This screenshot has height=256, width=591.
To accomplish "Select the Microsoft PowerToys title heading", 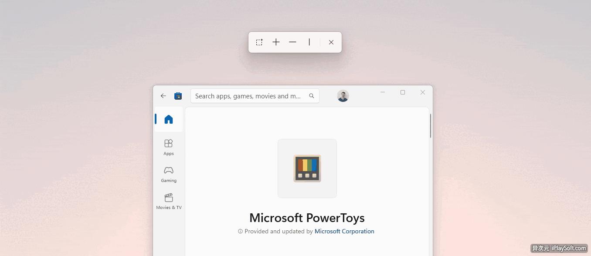I will pyautogui.click(x=307, y=218).
